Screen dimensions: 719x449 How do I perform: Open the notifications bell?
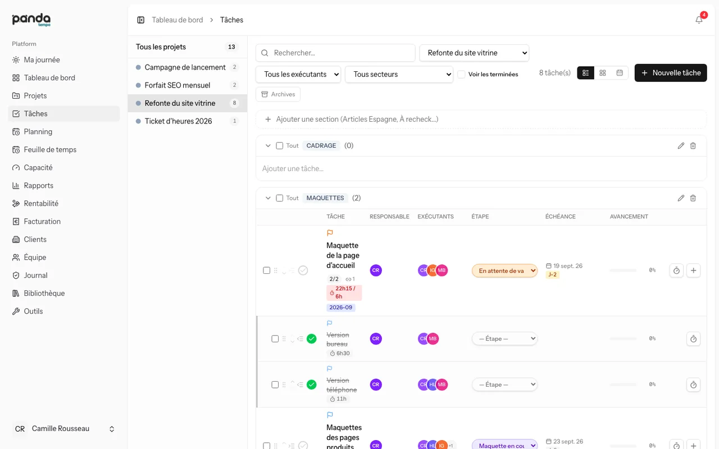[699, 20]
